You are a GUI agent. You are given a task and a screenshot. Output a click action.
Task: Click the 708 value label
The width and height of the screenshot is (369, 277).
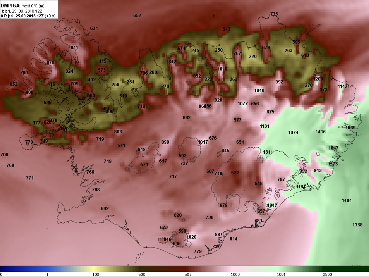[x=4, y=154]
